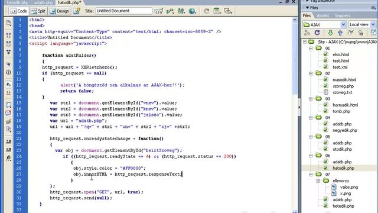Open the Files panel options menu icon
Viewport: 378px width, 213px height.
pos(373,8)
